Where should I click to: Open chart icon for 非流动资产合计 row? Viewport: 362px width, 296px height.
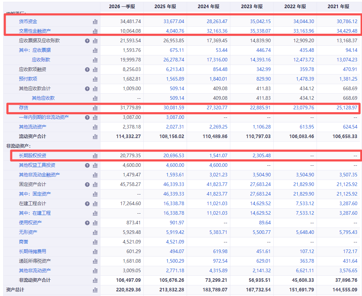(x=95, y=280)
